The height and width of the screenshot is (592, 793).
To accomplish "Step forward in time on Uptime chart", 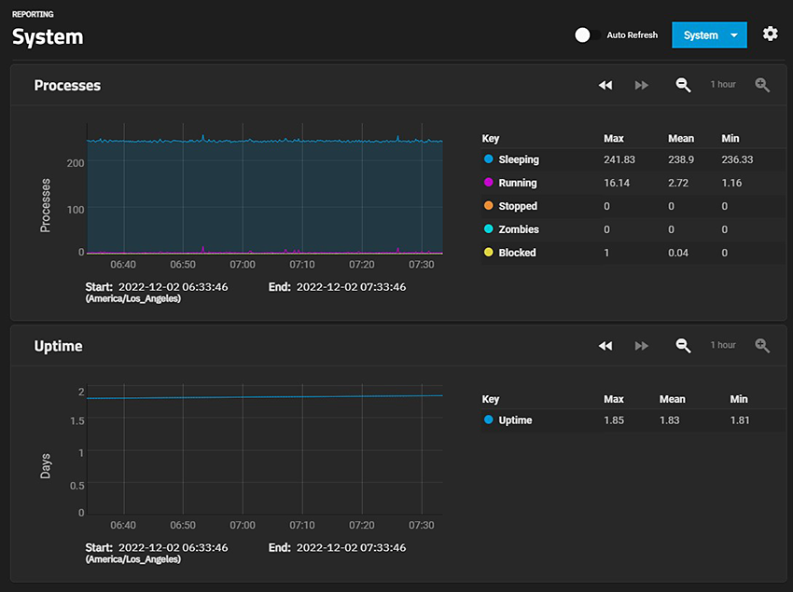I will [642, 346].
